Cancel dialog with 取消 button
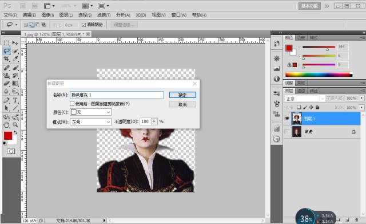The height and width of the screenshot is (224, 366). coord(182,104)
